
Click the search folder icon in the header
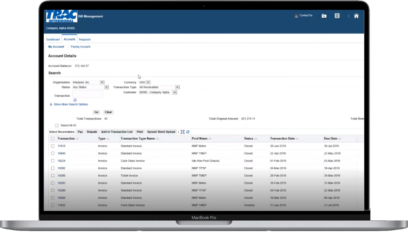tap(324, 16)
